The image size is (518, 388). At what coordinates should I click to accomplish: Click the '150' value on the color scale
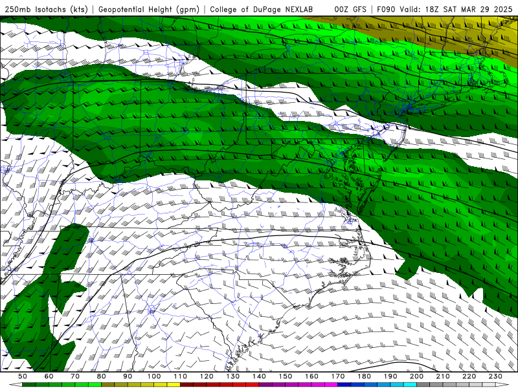click(286, 376)
